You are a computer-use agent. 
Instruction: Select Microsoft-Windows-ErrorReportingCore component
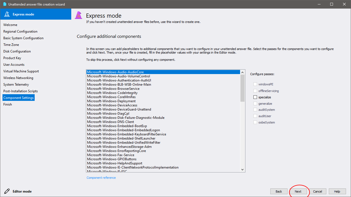163,151
